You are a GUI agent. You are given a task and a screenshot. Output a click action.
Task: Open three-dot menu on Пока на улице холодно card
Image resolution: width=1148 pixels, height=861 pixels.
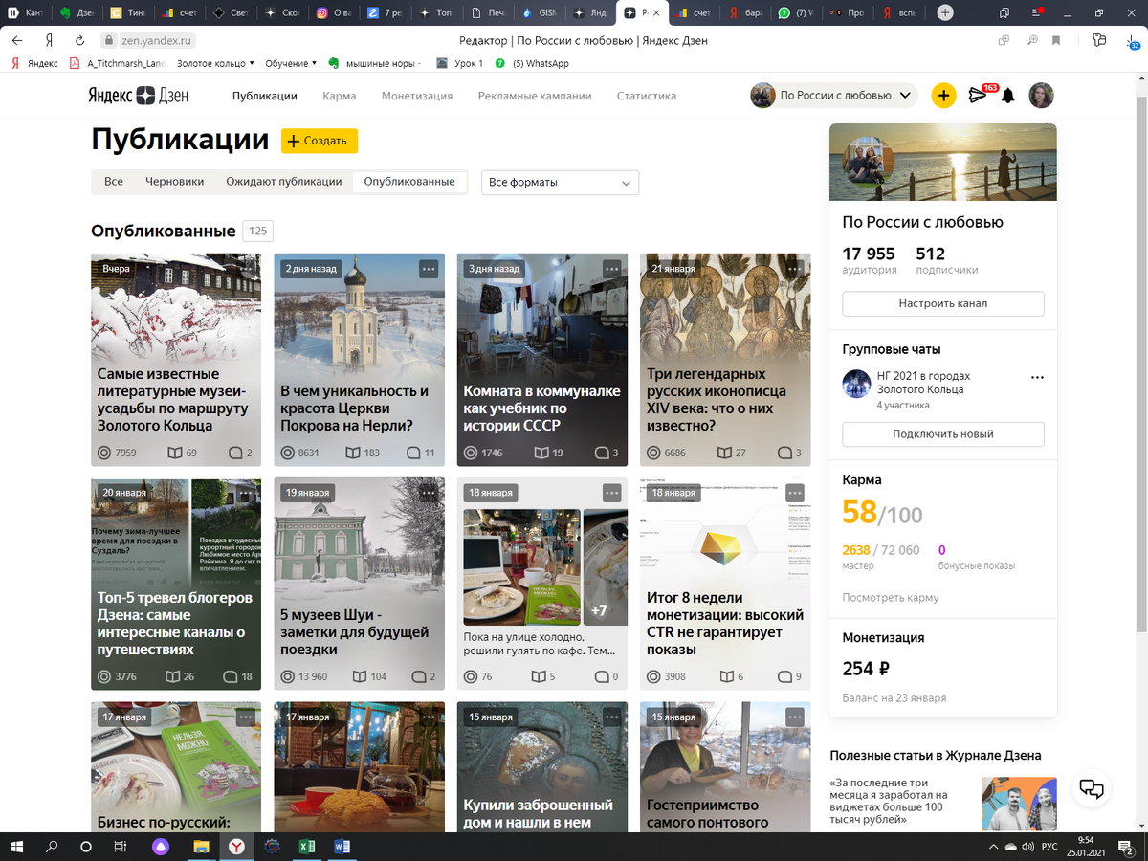pos(612,493)
